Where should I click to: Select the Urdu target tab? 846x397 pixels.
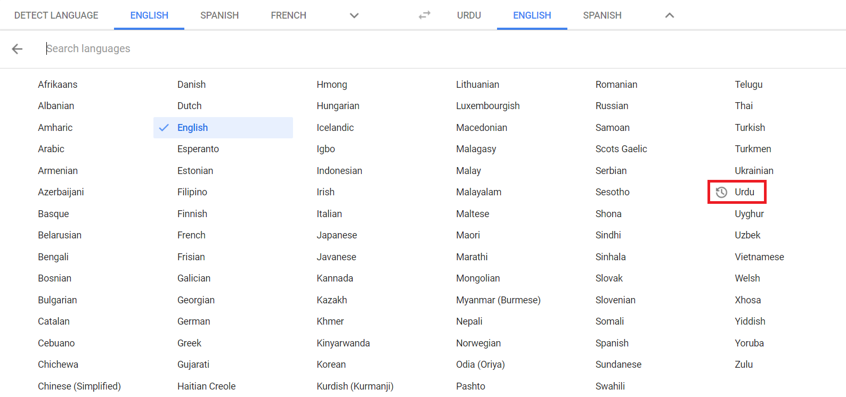click(469, 15)
